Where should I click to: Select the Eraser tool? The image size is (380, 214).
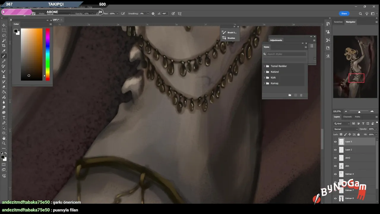(4, 87)
